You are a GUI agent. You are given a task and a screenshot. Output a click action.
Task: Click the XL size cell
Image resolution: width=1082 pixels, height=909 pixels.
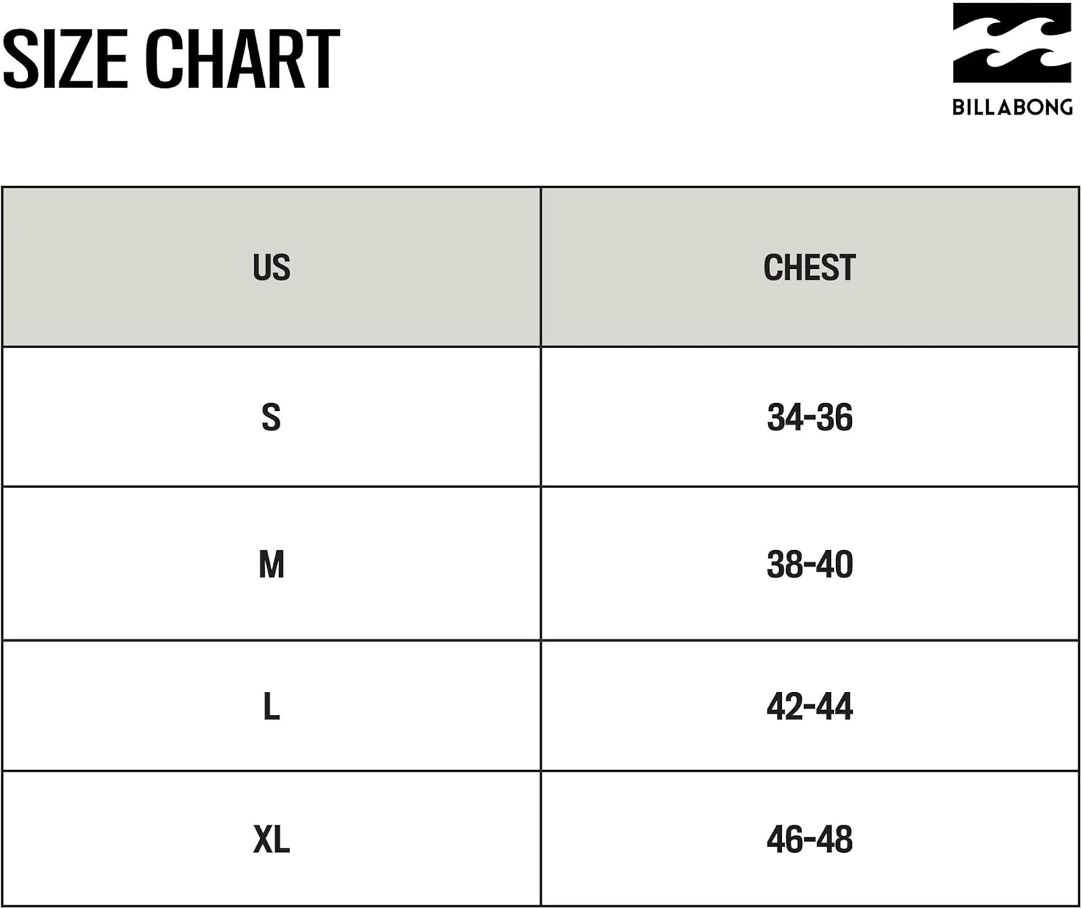click(x=271, y=839)
